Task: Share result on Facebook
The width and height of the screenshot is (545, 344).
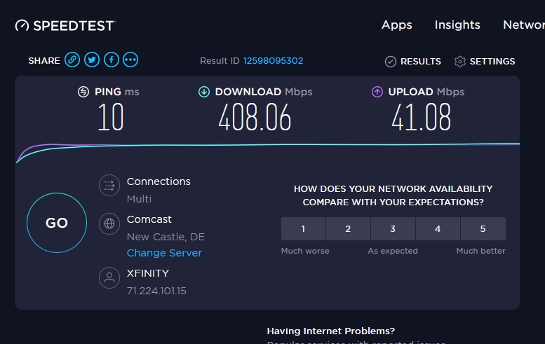Action: click(111, 60)
